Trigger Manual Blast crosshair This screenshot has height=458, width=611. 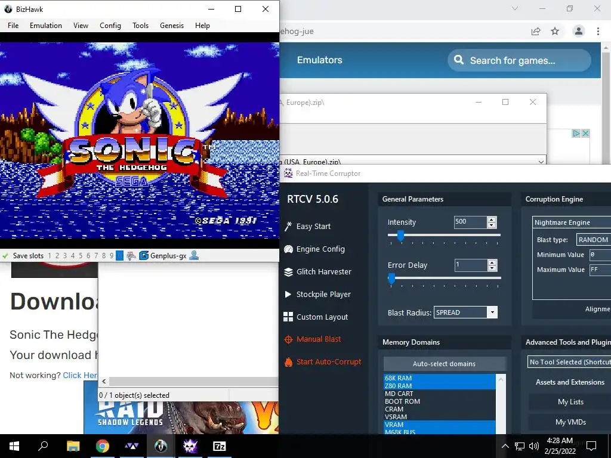tap(288, 339)
